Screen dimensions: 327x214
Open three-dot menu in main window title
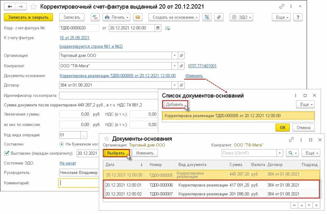291,6
